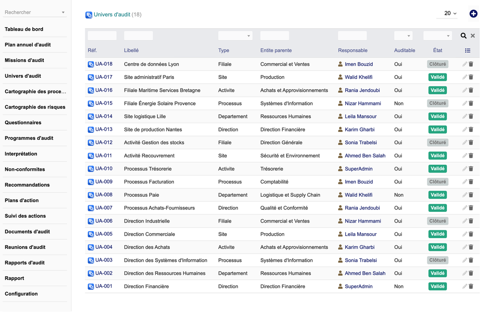Click Sécurité et Environnement cell
This screenshot has width=492, height=325.
290,156
